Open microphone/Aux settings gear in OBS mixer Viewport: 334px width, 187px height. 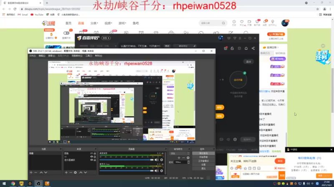click(x=162, y=171)
